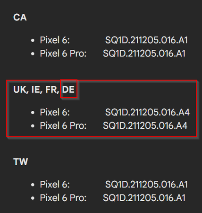
Task: Select the CA Pixel 6 build number
Action: (x=146, y=40)
